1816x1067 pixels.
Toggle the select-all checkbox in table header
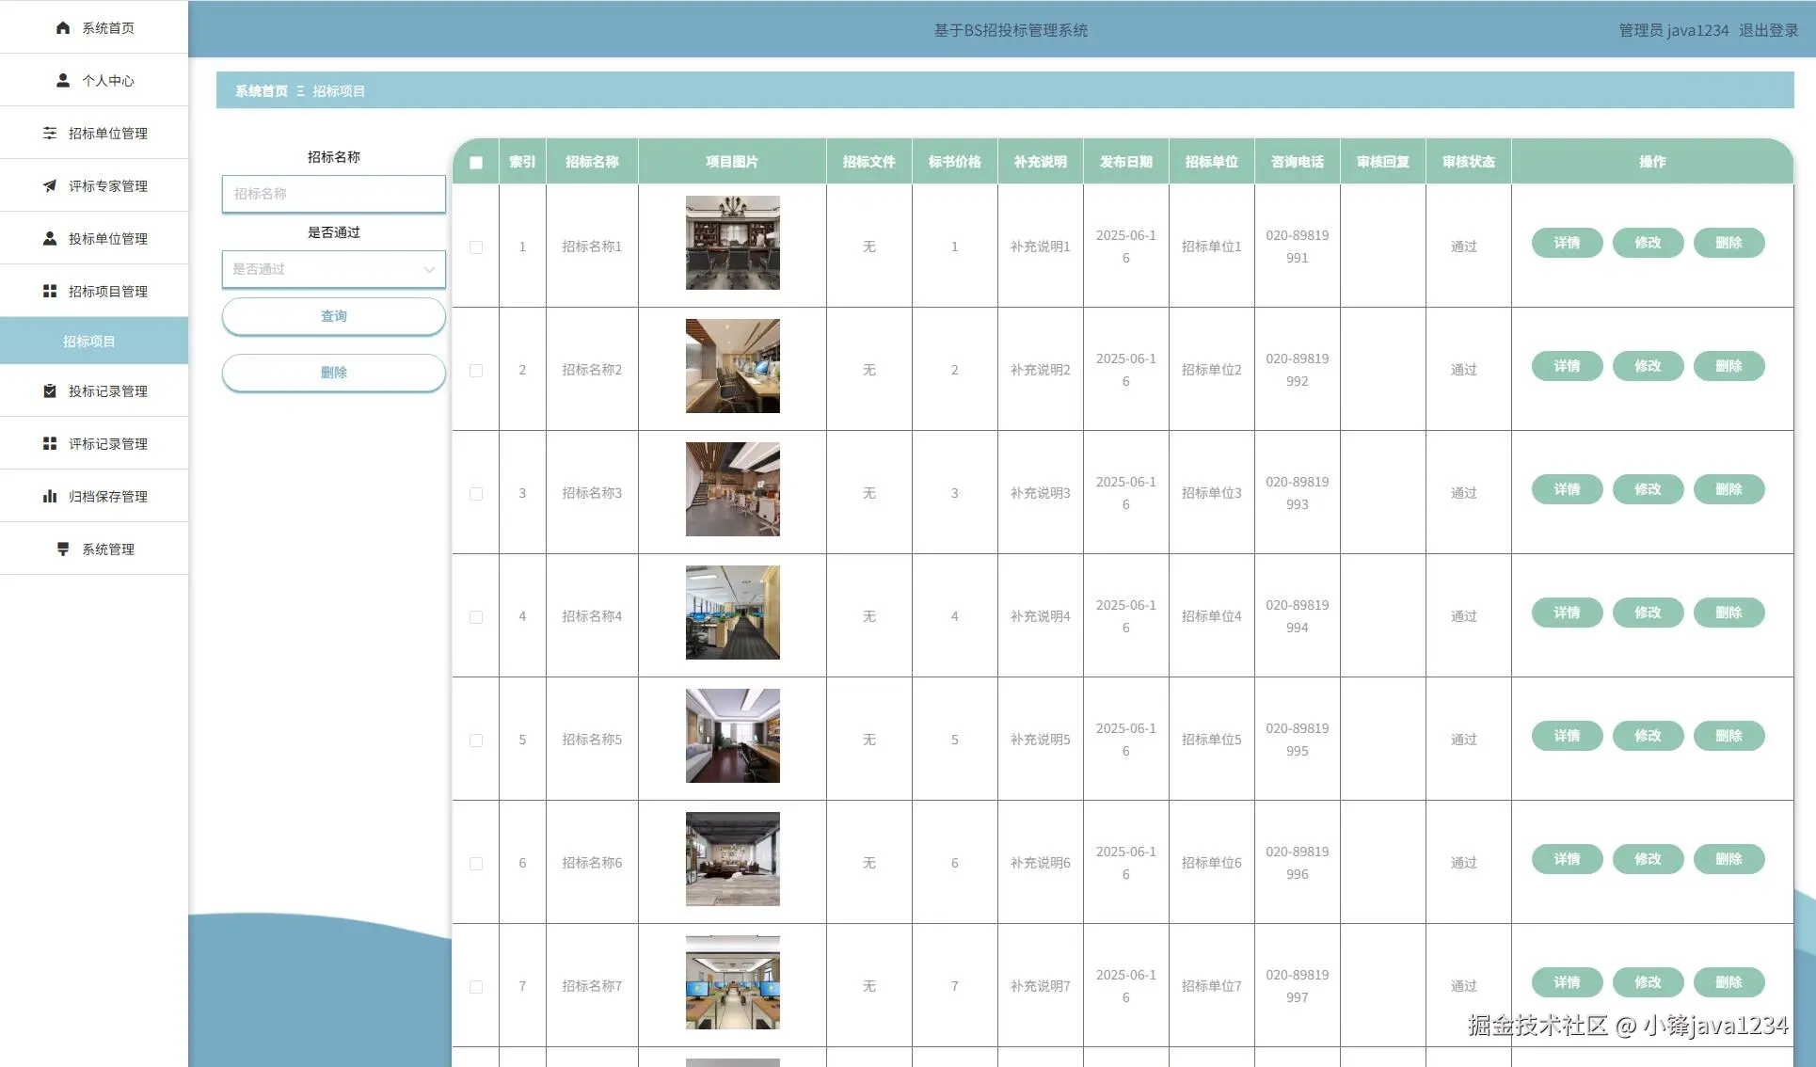476,162
